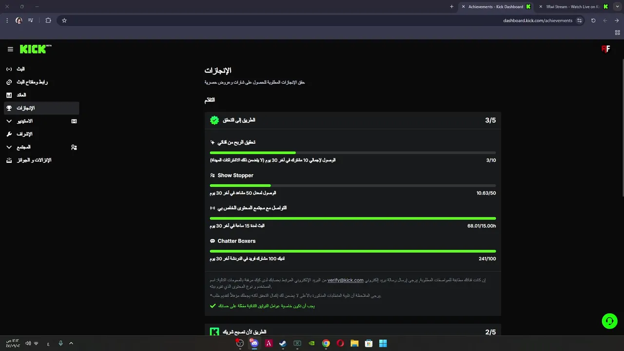Open Opera from the taskbar
This screenshot has height=351, width=624.
(340, 343)
